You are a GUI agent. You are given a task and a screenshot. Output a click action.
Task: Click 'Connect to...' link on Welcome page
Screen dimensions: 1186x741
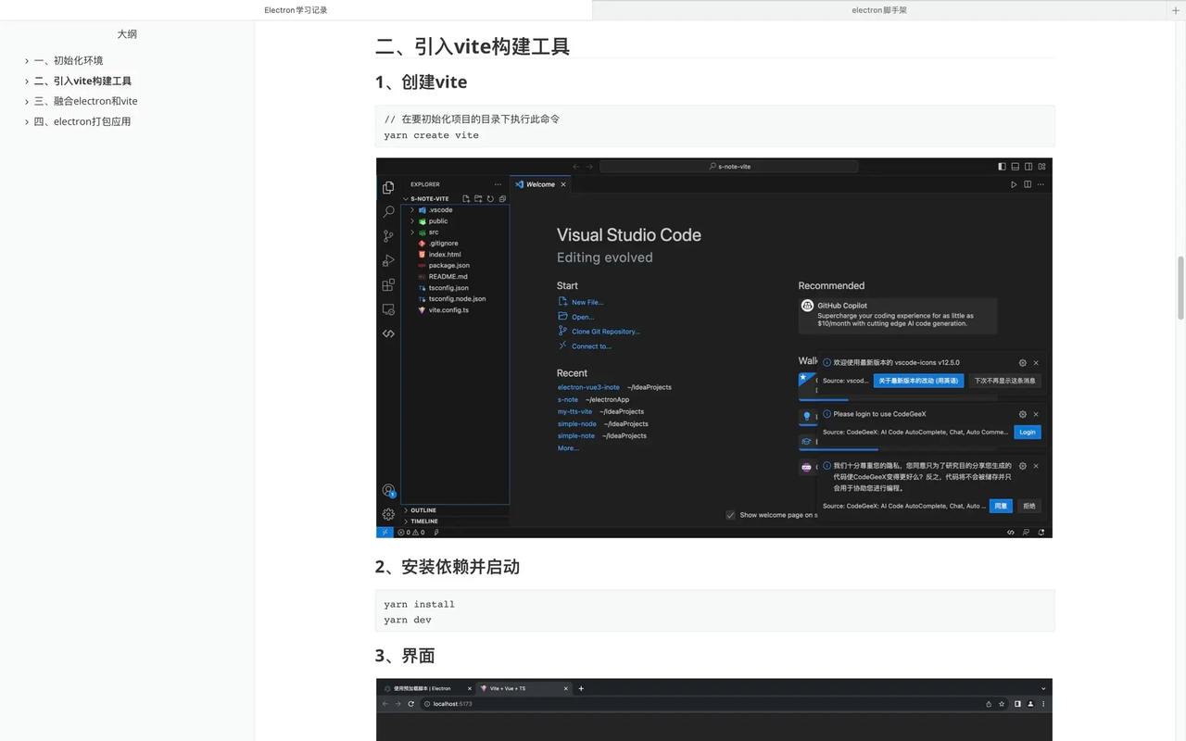(x=591, y=346)
